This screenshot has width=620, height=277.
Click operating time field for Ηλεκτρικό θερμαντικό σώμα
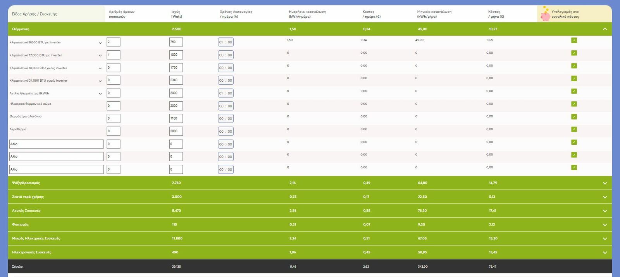tap(226, 106)
